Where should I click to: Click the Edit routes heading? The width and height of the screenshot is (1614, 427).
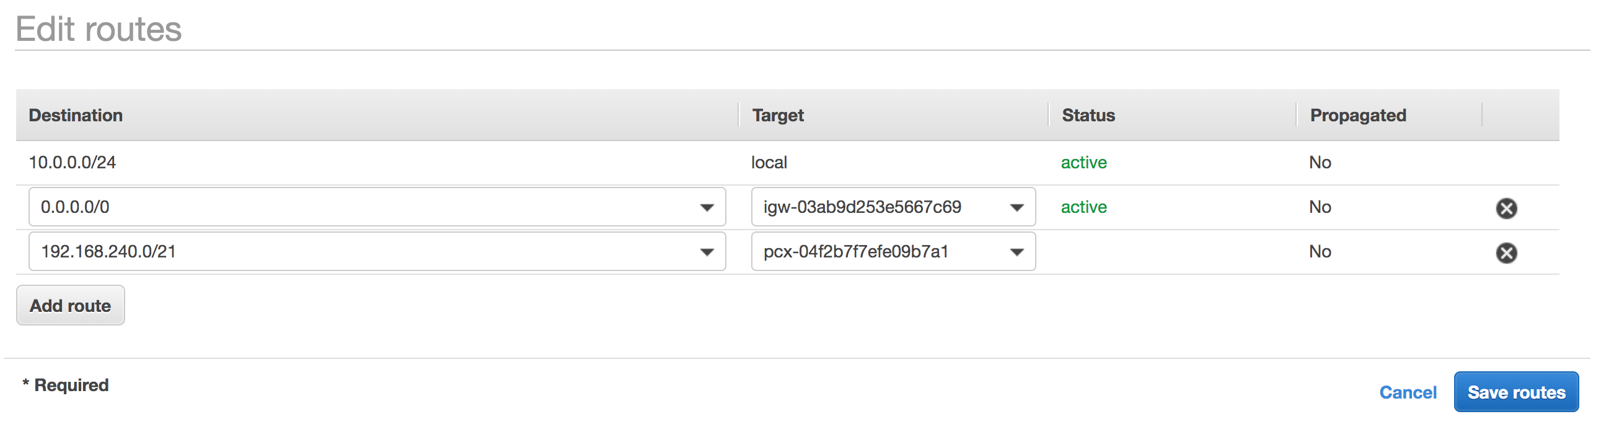point(99,28)
